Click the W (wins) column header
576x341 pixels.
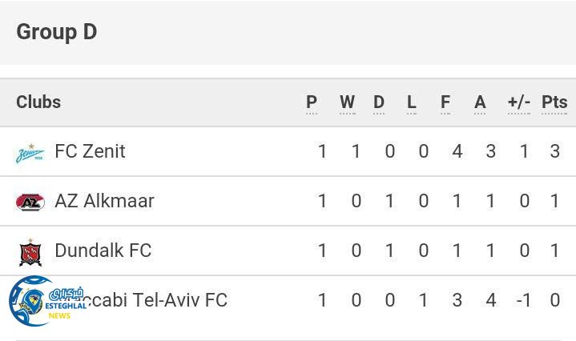click(x=347, y=102)
